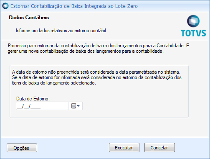Click the Data de Estorno label
The width and height of the screenshot is (210, 159).
(x=33, y=99)
